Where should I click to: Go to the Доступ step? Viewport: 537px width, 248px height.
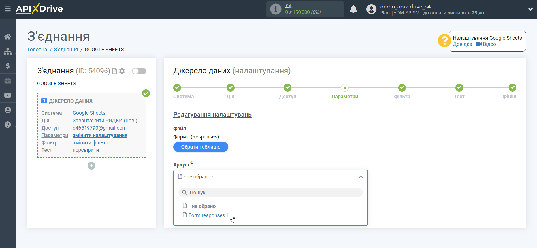(x=288, y=88)
